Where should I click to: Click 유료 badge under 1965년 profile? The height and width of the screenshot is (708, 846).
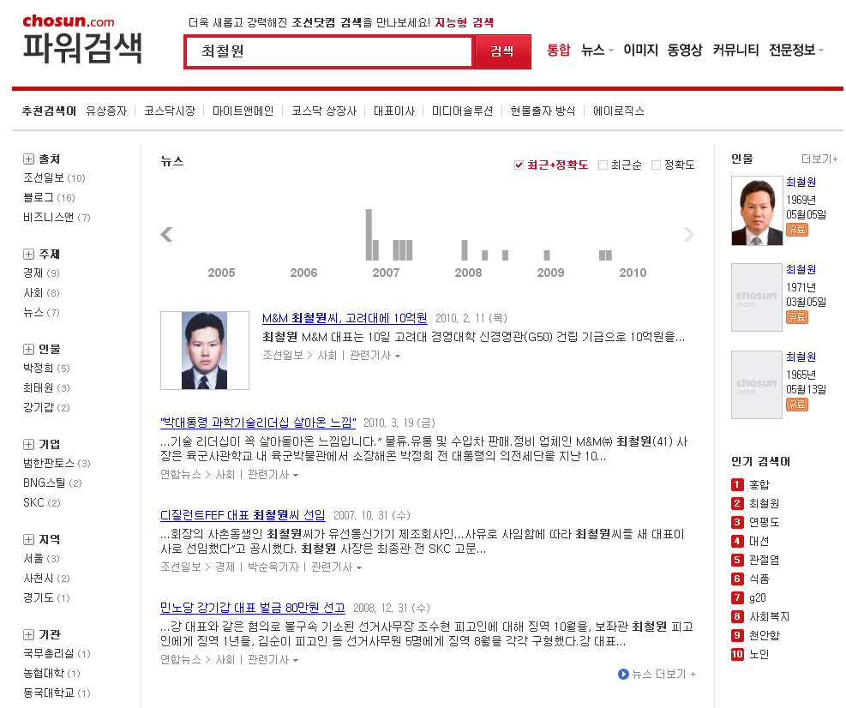click(797, 405)
